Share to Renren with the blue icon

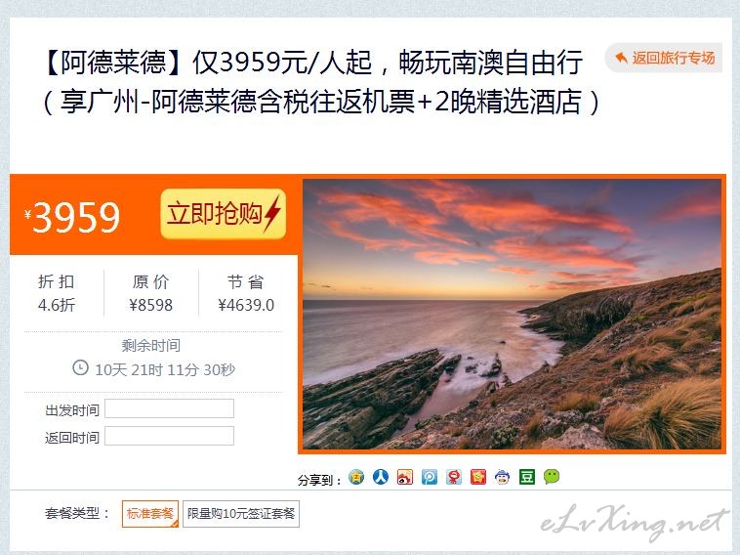(x=381, y=477)
